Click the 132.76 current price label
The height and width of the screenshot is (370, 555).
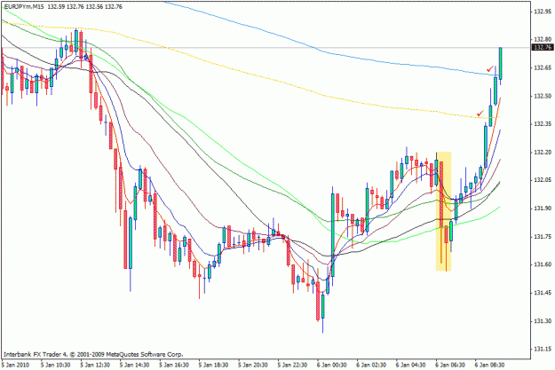pos(543,47)
